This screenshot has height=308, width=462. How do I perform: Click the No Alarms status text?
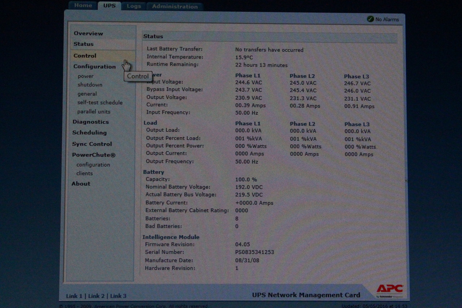(387, 19)
